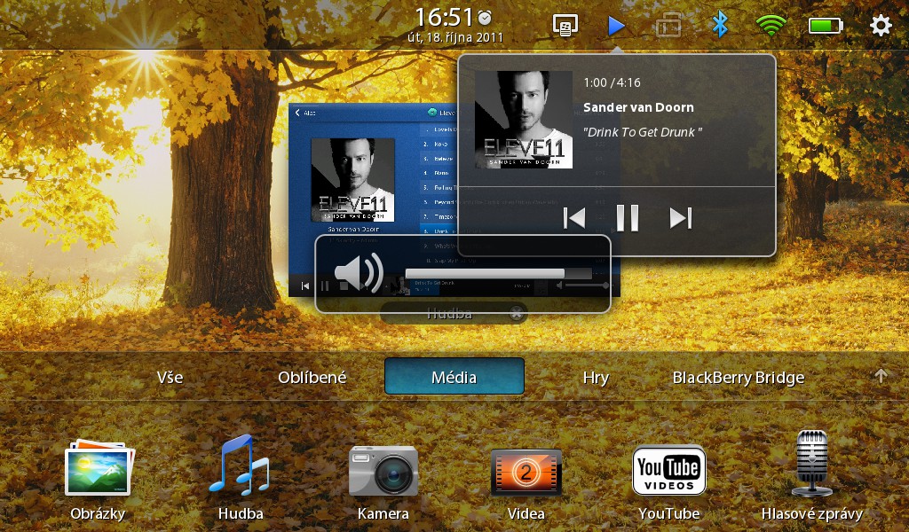Image resolution: width=909 pixels, height=532 pixels.
Task: Go back with the music app arrow
Action: (298, 113)
